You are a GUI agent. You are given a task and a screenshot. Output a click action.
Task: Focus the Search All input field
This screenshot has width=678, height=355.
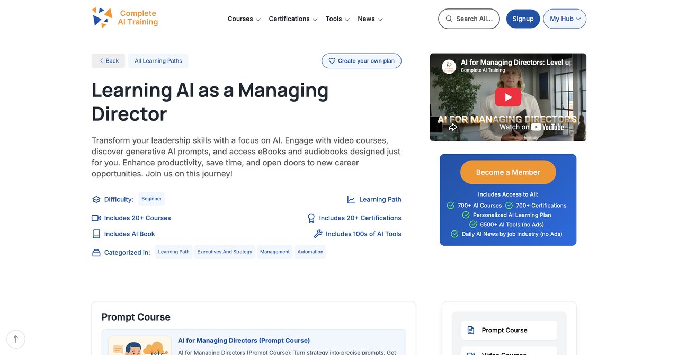point(469,19)
